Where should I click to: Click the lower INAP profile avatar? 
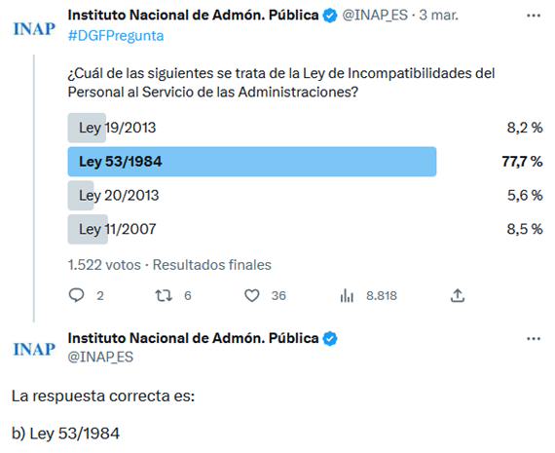34,349
